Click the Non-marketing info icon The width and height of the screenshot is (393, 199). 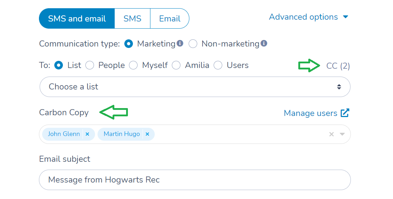264,43
